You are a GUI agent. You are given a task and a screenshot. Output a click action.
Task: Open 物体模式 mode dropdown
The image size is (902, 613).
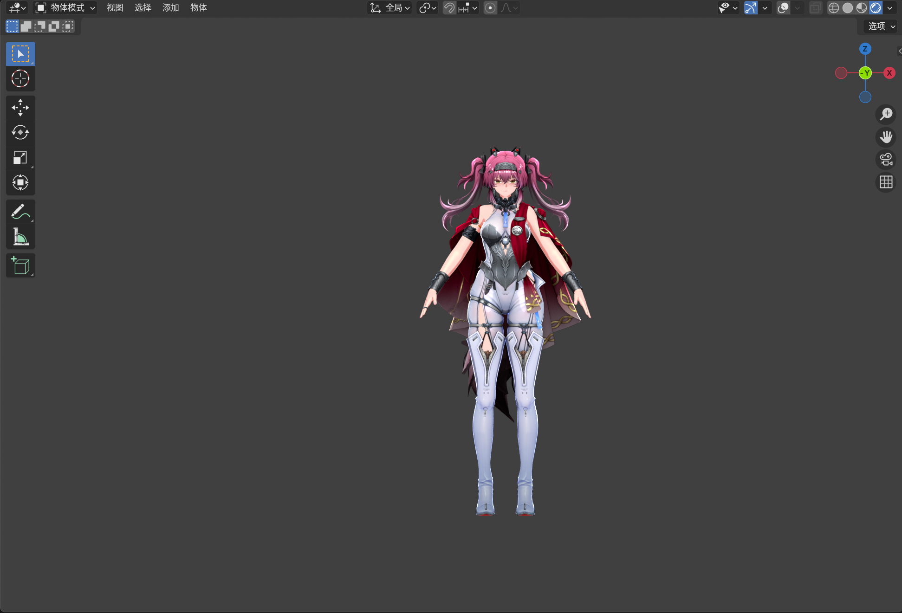coord(65,8)
